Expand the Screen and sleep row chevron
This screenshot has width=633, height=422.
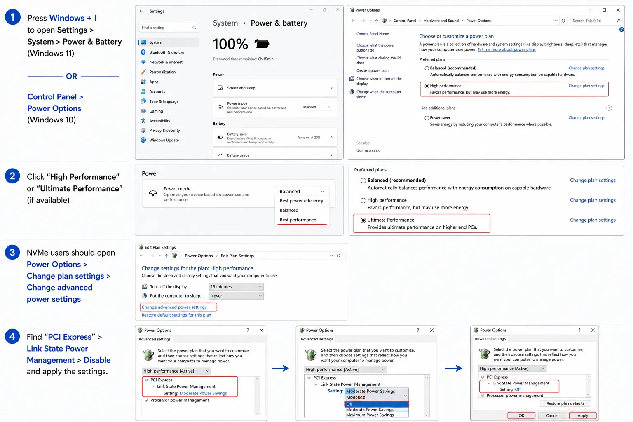pos(331,88)
